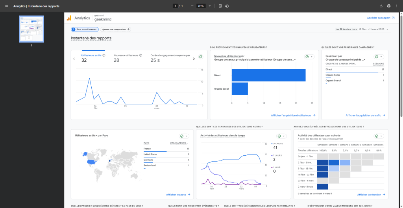This screenshot has width=403, height=208.
Task: Click the Direct bar in the bar chart
Action: point(268,75)
